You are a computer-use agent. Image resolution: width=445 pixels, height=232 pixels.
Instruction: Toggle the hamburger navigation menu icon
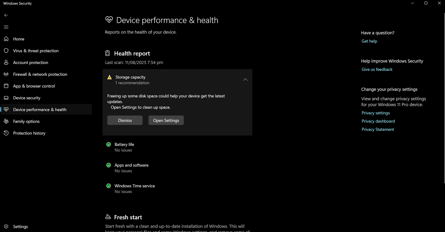coord(6,27)
